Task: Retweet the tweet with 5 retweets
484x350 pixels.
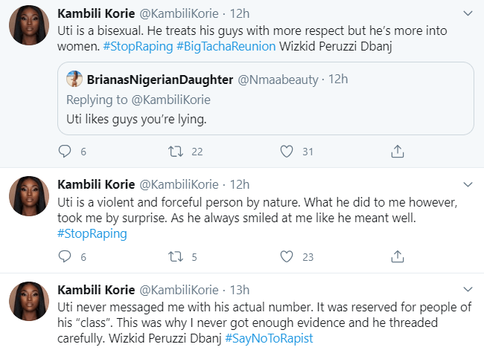Action: [175, 257]
